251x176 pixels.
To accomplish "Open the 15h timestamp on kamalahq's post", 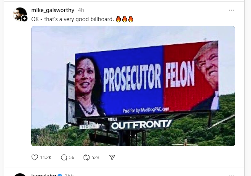I will [x=69, y=175].
